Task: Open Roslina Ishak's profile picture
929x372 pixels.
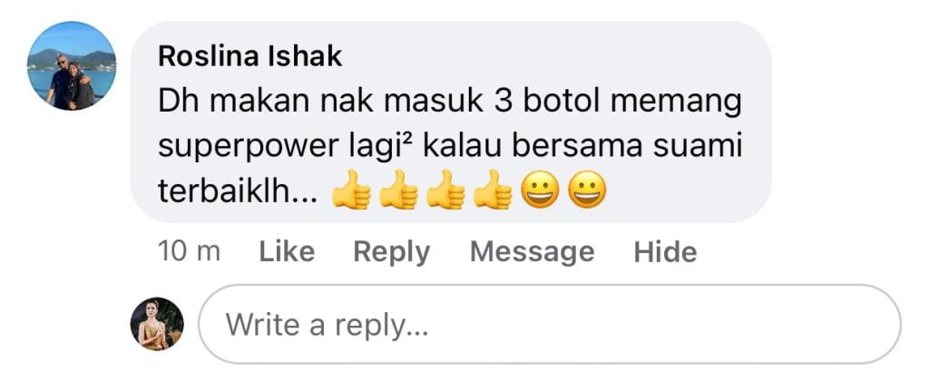Action: pyautogui.click(x=72, y=65)
